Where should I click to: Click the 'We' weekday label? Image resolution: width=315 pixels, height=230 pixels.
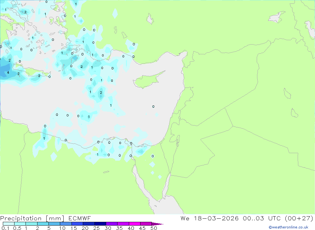[x=185, y=218]
